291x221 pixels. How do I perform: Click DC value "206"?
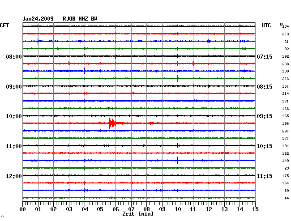pyautogui.click(x=286, y=79)
